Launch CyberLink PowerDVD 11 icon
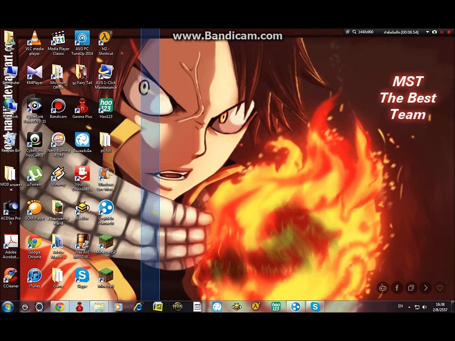 [x=35, y=111]
